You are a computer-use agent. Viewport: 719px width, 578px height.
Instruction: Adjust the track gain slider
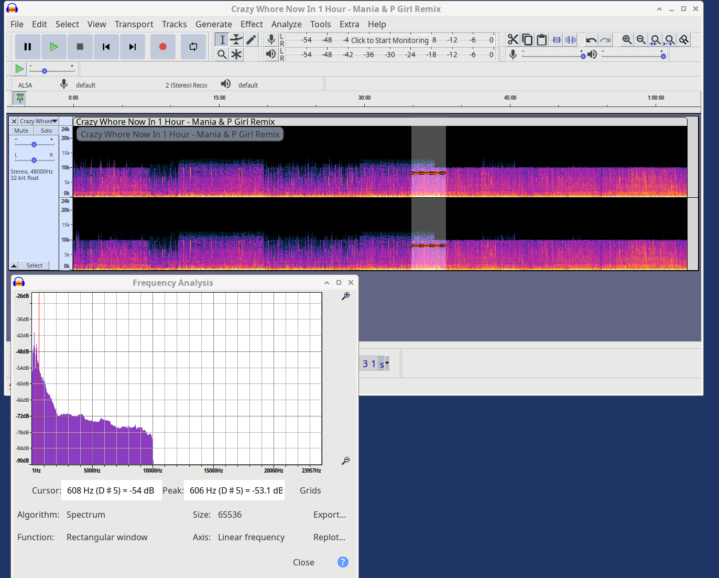pyautogui.click(x=34, y=144)
